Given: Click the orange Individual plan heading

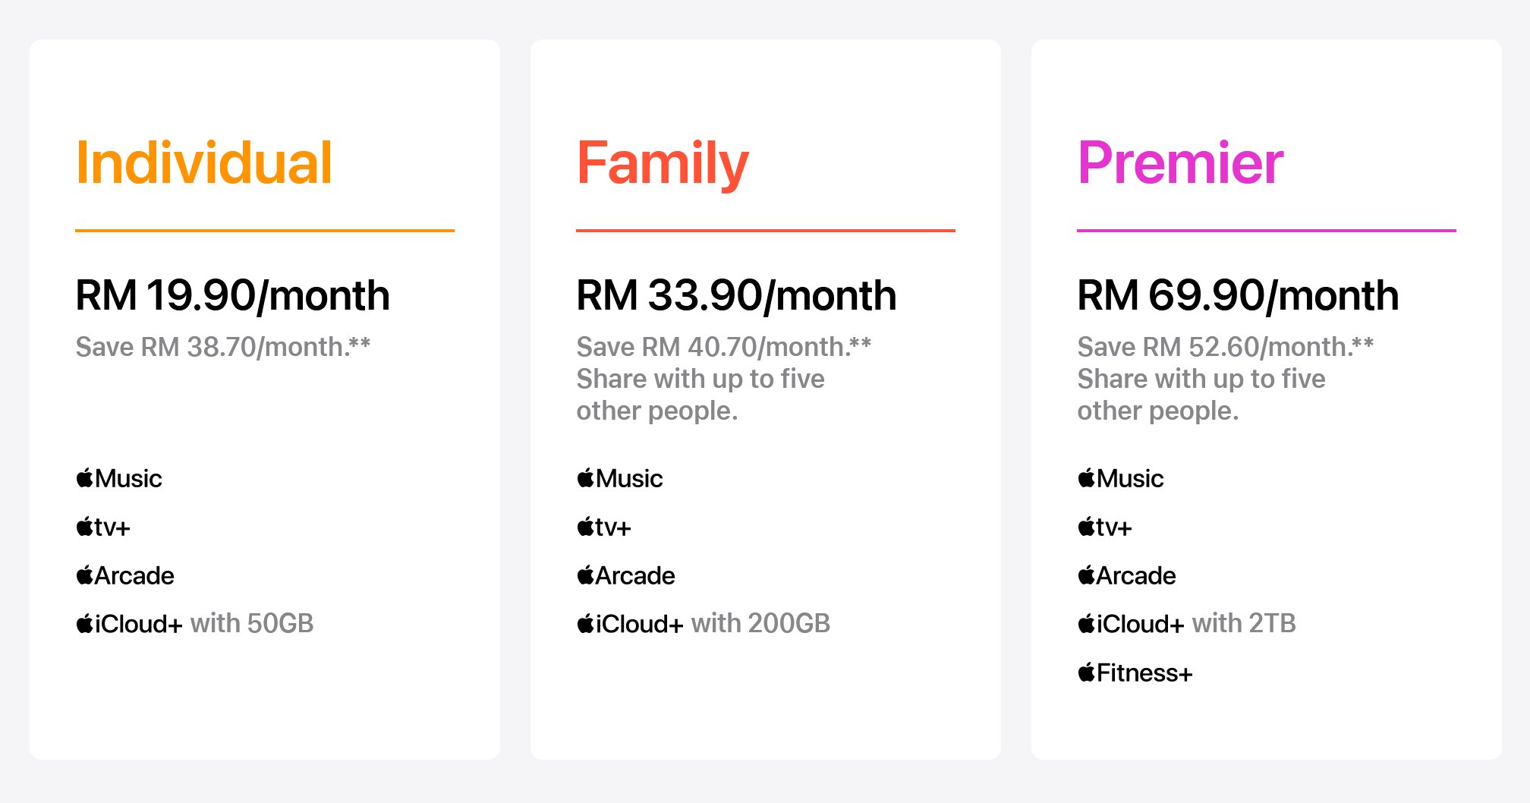Looking at the screenshot, I should (204, 162).
